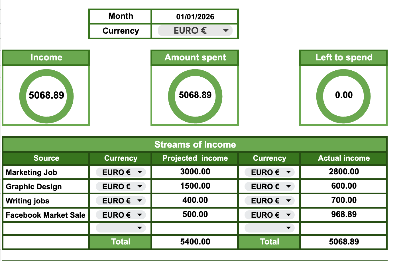Open Writing jobs actual income currency dropdown
Image resolution: width=407 pixels, height=261 pixels.
[x=269, y=201]
